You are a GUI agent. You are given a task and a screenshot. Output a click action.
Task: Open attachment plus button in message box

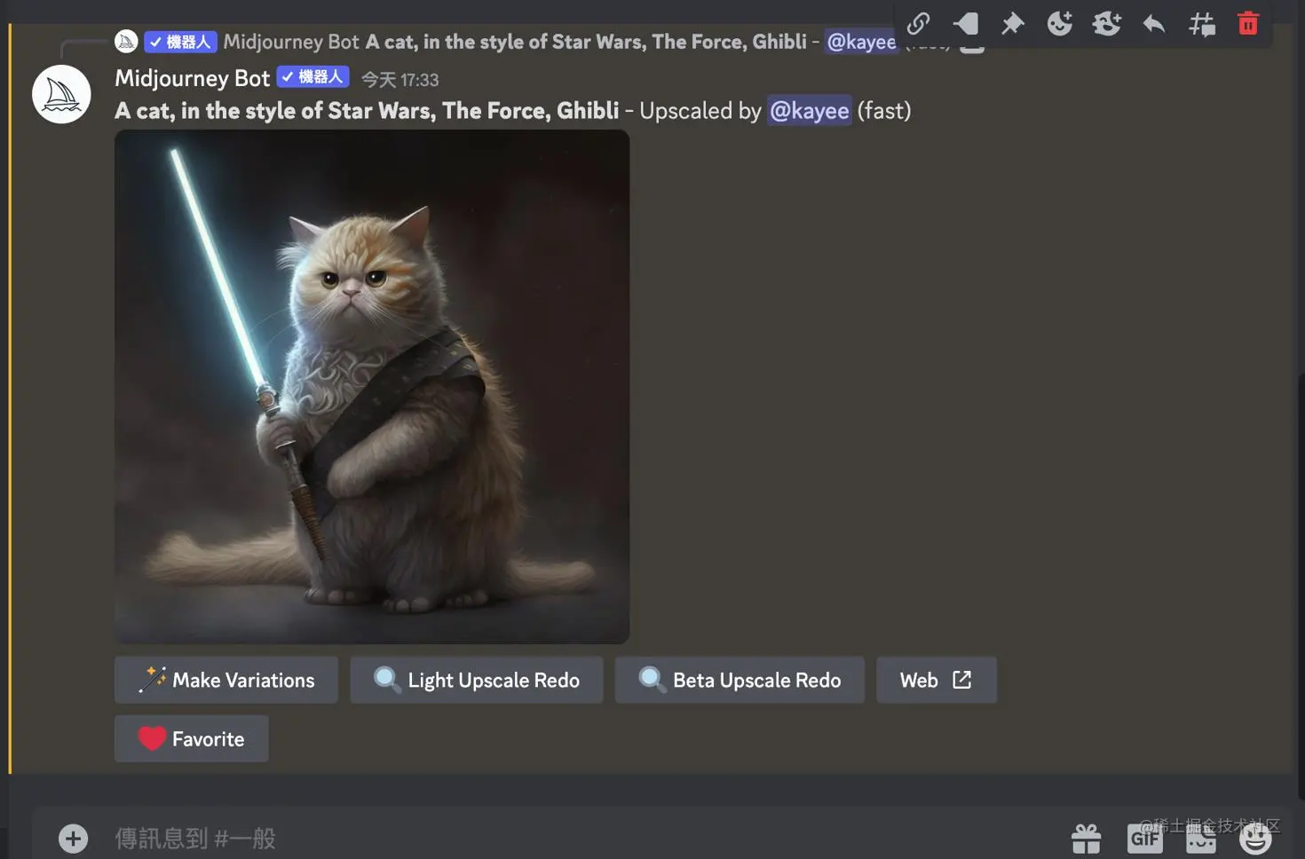click(x=74, y=839)
